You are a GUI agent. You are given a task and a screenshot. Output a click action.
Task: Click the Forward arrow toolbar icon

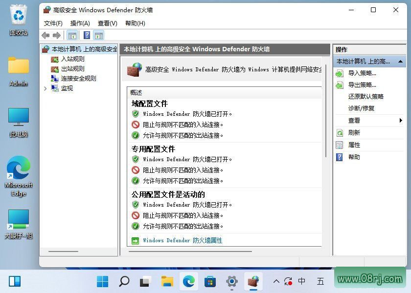click(57, 35)
